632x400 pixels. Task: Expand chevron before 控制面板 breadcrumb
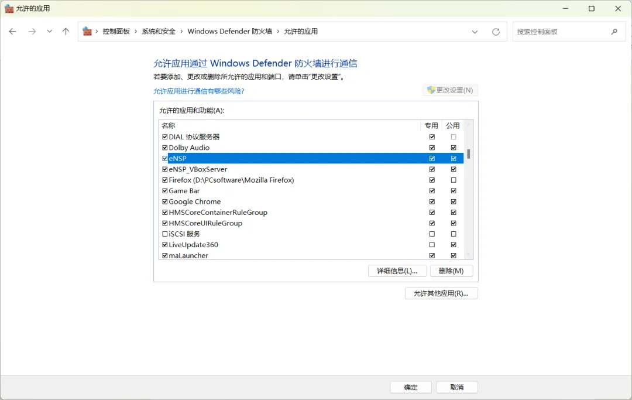(x=97, y=32)
